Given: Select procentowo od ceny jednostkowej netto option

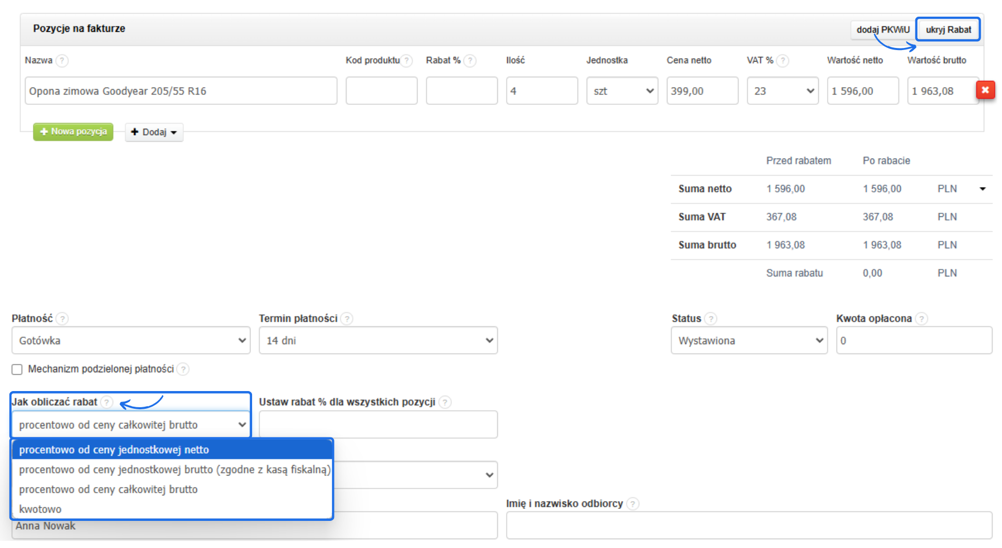Looking at the screenshot, I should coord(114,449).
